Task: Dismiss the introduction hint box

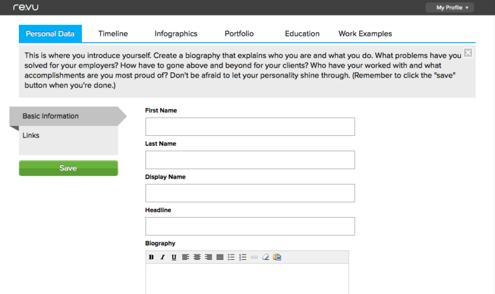Action: 468,53
